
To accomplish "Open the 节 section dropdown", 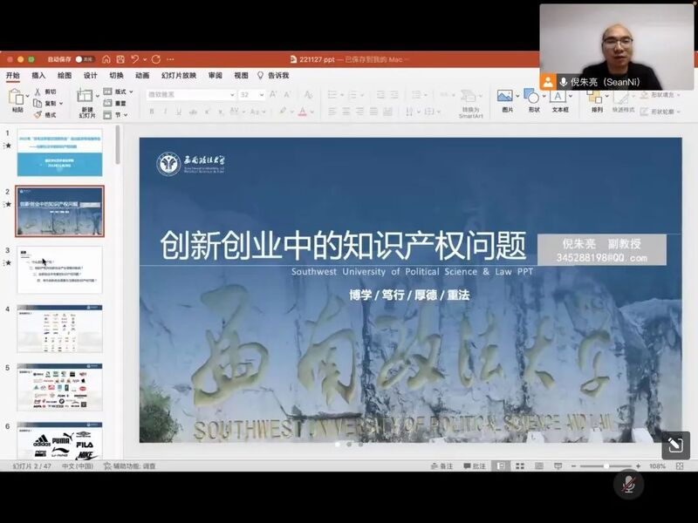I will click(x=116, y=115).
